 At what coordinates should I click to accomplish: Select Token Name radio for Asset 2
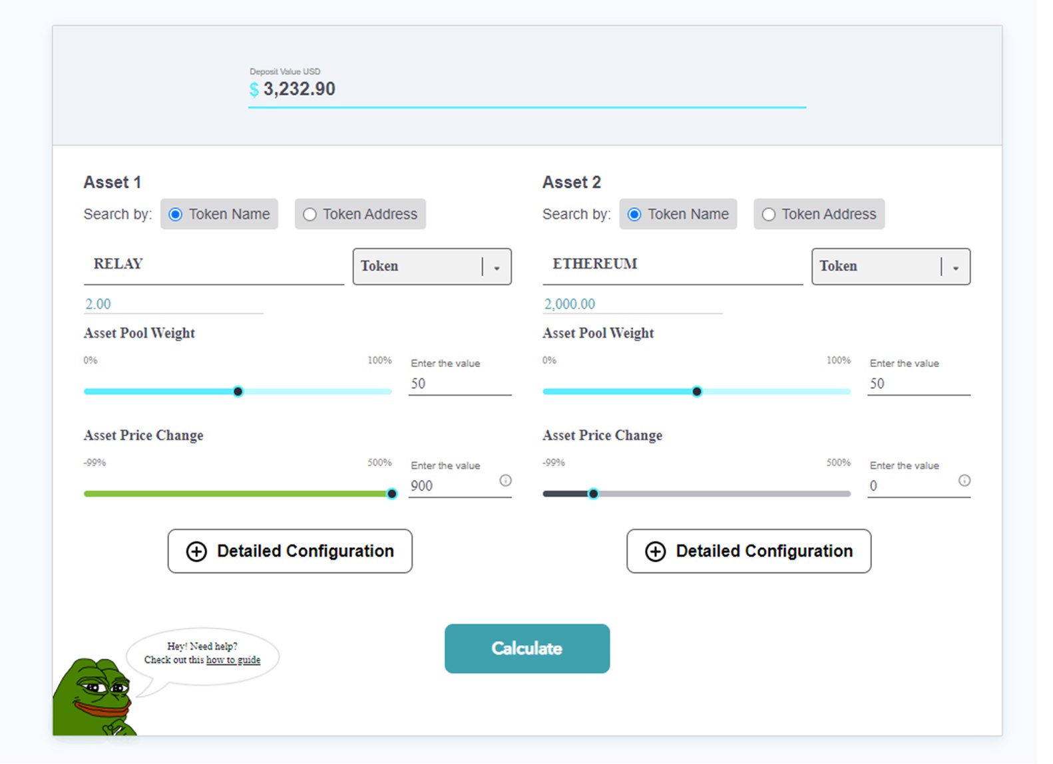678,214
